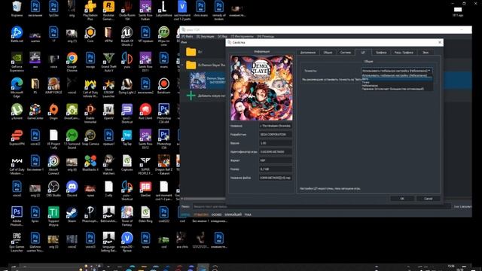
Task: Open the JUMP FORCE game shortcut
Action: [x=53, y=86]
